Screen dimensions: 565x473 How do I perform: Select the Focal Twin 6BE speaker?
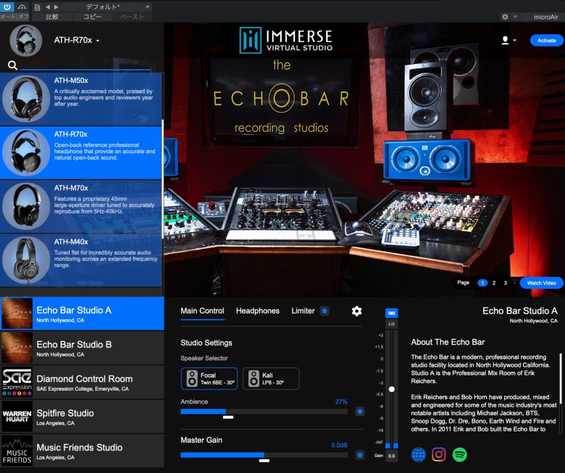(x=209, y=379)
